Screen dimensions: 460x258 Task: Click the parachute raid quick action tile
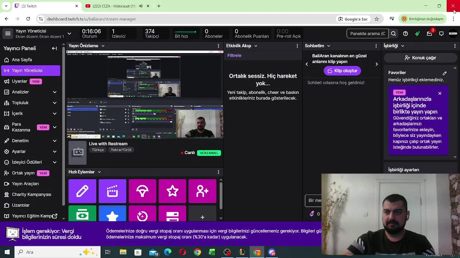click(142, 191)
